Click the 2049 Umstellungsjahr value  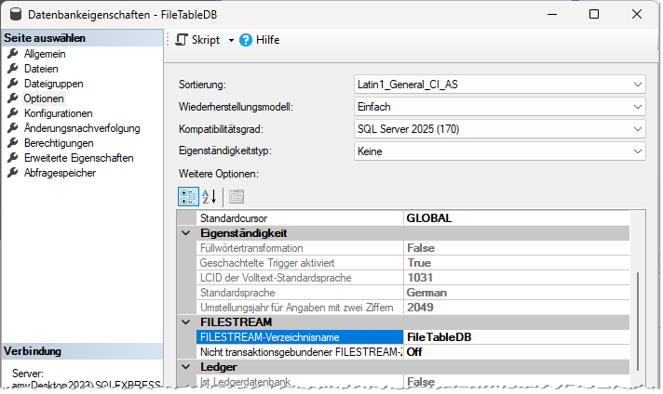420,307
